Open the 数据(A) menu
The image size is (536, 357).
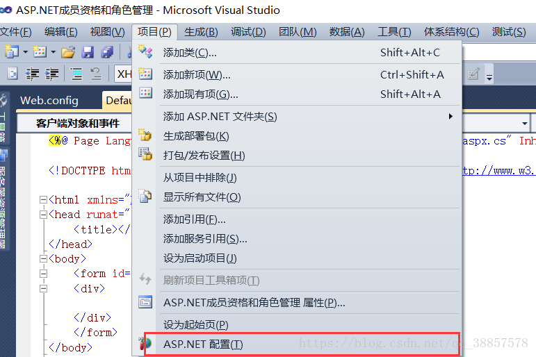[x=347, y=32]
